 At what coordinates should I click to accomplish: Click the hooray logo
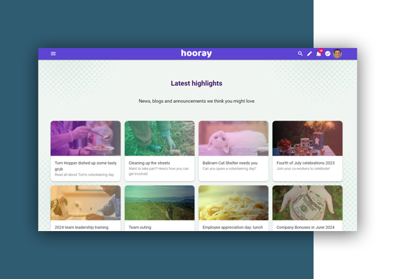pos(197,54)
